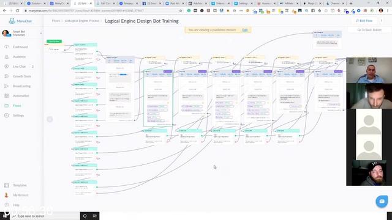Go to Live Chat

point(19,67)
